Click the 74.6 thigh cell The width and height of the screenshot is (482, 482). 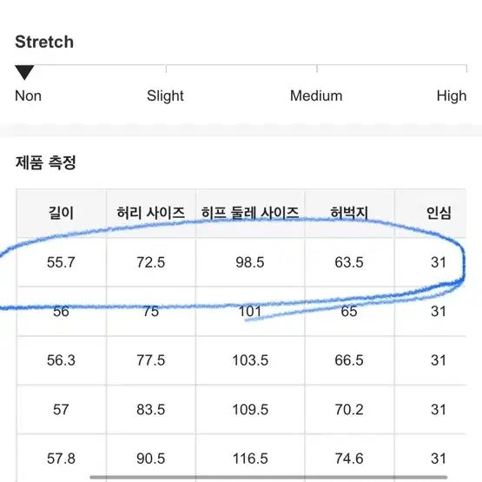tap(349, 459)
